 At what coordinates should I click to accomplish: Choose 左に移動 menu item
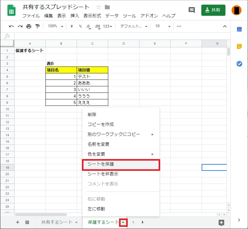point(121,209)
